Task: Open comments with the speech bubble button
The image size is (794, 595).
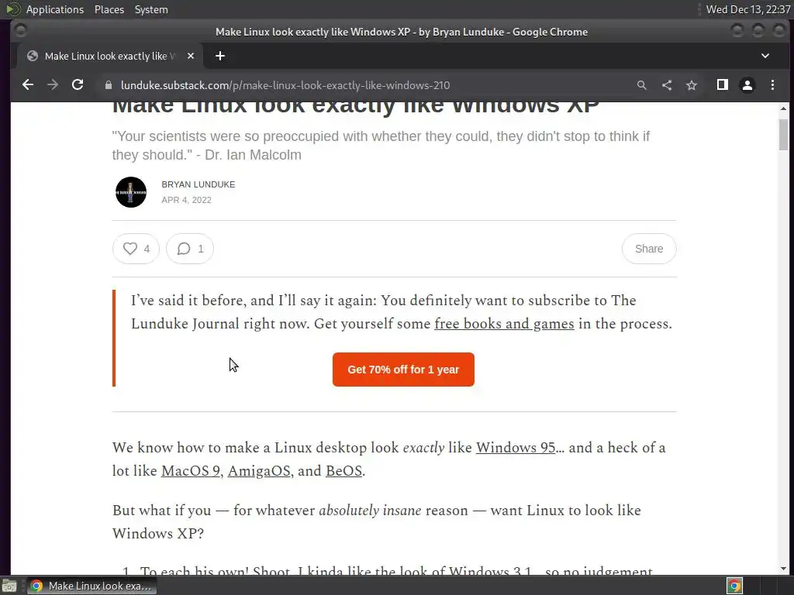Action: [190, 249]
